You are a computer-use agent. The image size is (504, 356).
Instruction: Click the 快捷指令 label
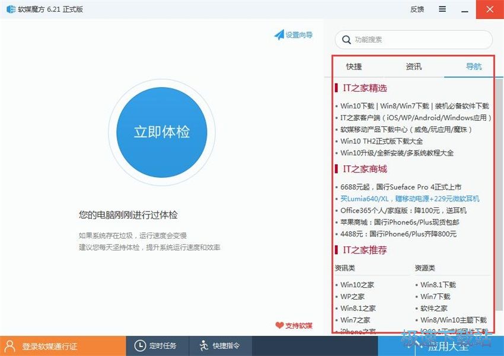pos(226,346)
